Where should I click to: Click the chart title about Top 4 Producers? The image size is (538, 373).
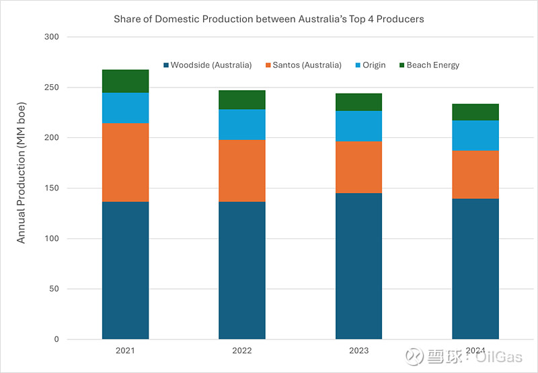[x=268, y=19]
